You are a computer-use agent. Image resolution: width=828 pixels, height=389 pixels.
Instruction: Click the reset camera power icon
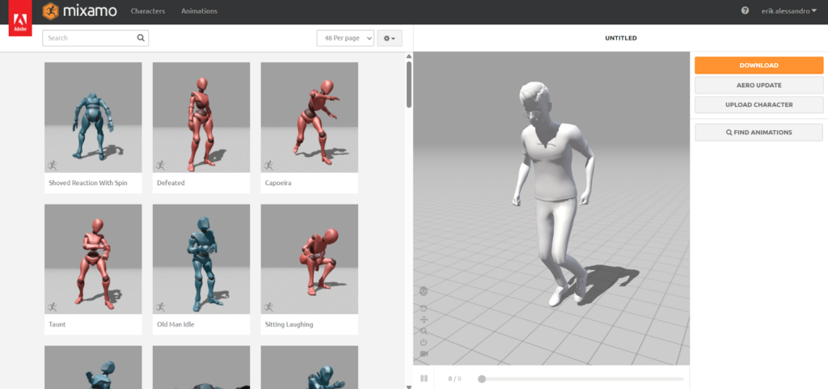424,343
